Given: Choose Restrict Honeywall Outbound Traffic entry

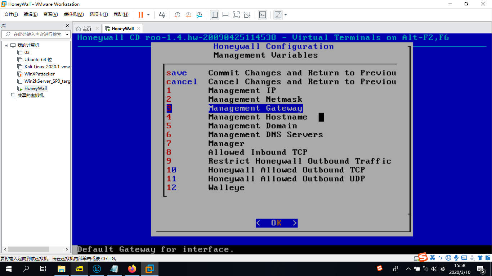Looking at the screenshot, I should click(300, 161).
